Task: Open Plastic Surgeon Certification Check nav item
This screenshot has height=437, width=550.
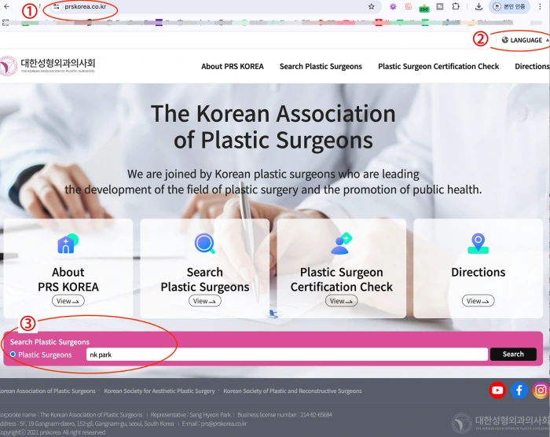Action: [438, 67]
